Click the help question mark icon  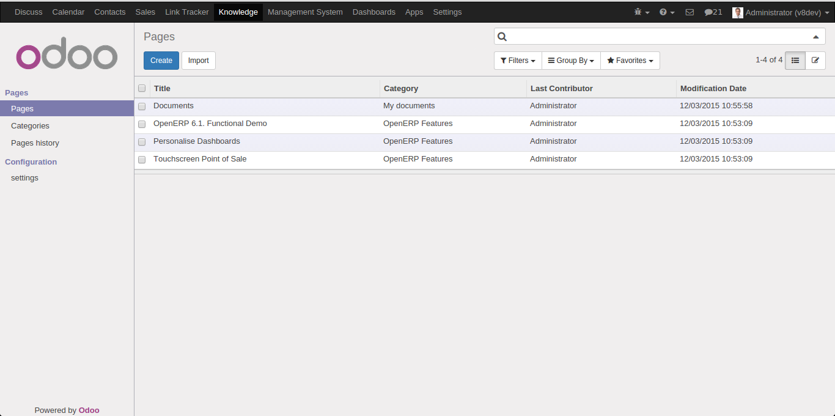tap(666, 12)
